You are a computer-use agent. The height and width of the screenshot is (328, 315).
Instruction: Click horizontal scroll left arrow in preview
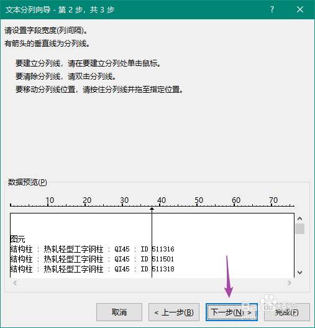[x=15, y=283]
